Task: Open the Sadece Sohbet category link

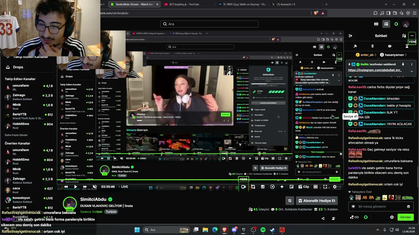Action: pyautogui.click(x=91, y=212)
